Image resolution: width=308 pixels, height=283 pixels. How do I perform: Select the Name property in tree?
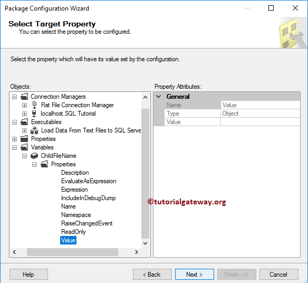pyautogui.click(x=69, y=206)
